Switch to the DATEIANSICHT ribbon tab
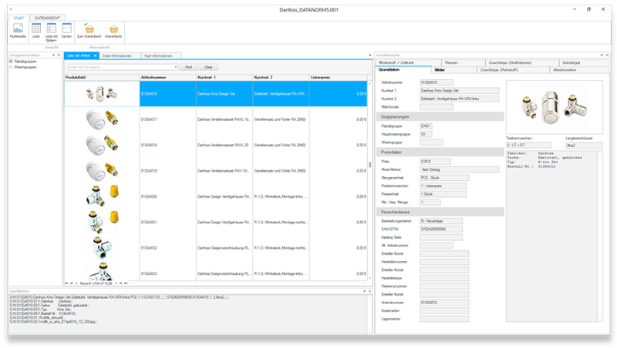 tap(47, 18)
